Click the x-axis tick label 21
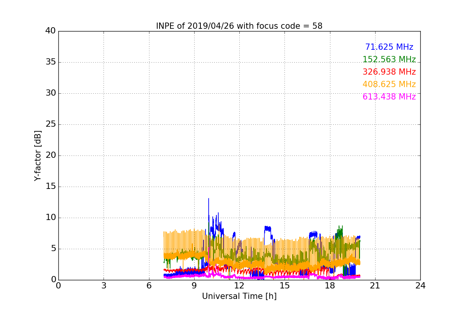The image size is (467, 311). 375,285
